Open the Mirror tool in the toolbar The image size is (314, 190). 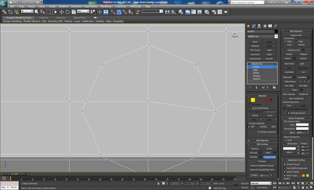click(167, 12)
